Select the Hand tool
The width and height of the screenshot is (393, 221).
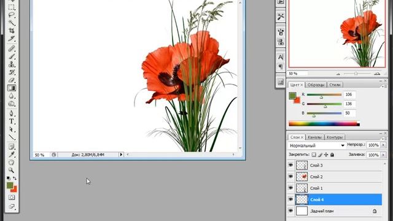(x=12, y=162)
